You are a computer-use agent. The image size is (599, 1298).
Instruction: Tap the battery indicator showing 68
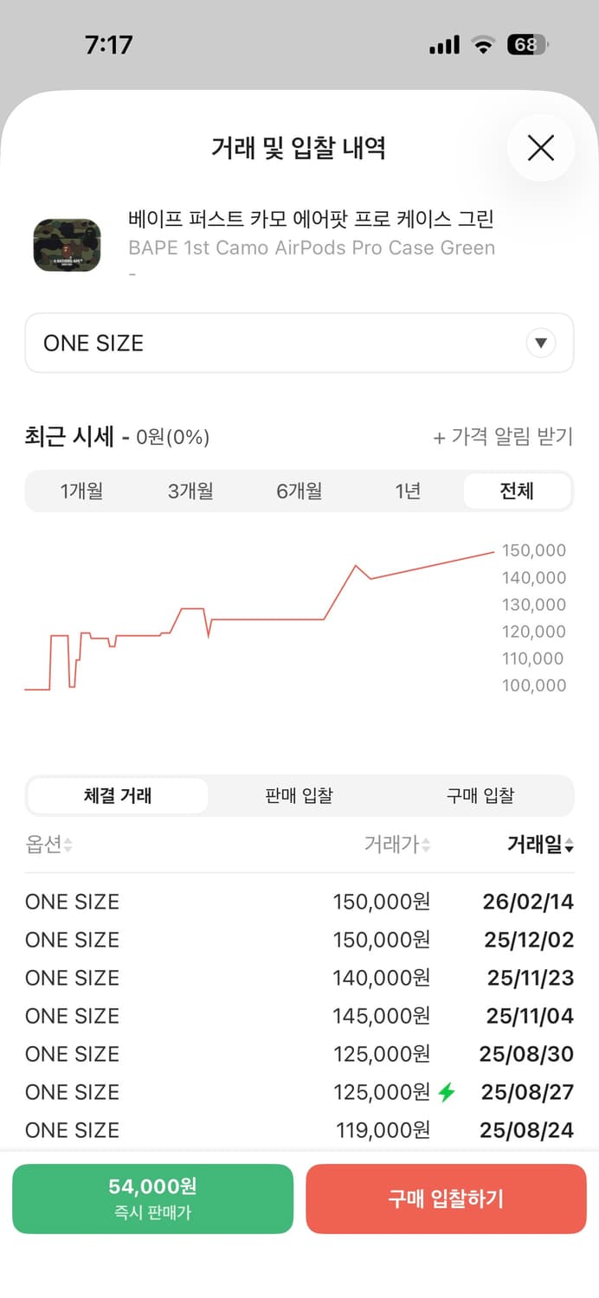pyautogui.click(x=528, y=44)
